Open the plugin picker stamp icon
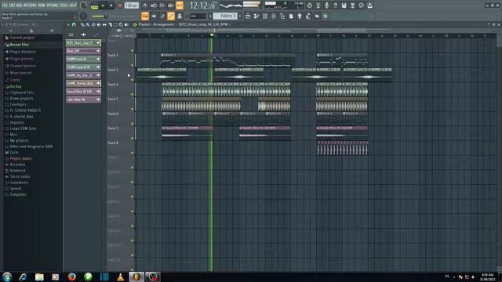The width and height of the screenshot is (502, 282). point(180,16)
